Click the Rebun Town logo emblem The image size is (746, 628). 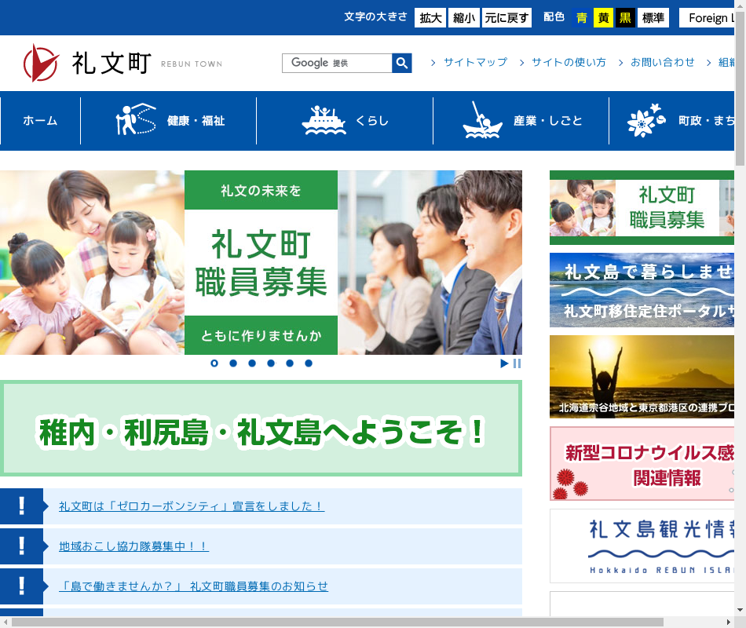(41, 63)
